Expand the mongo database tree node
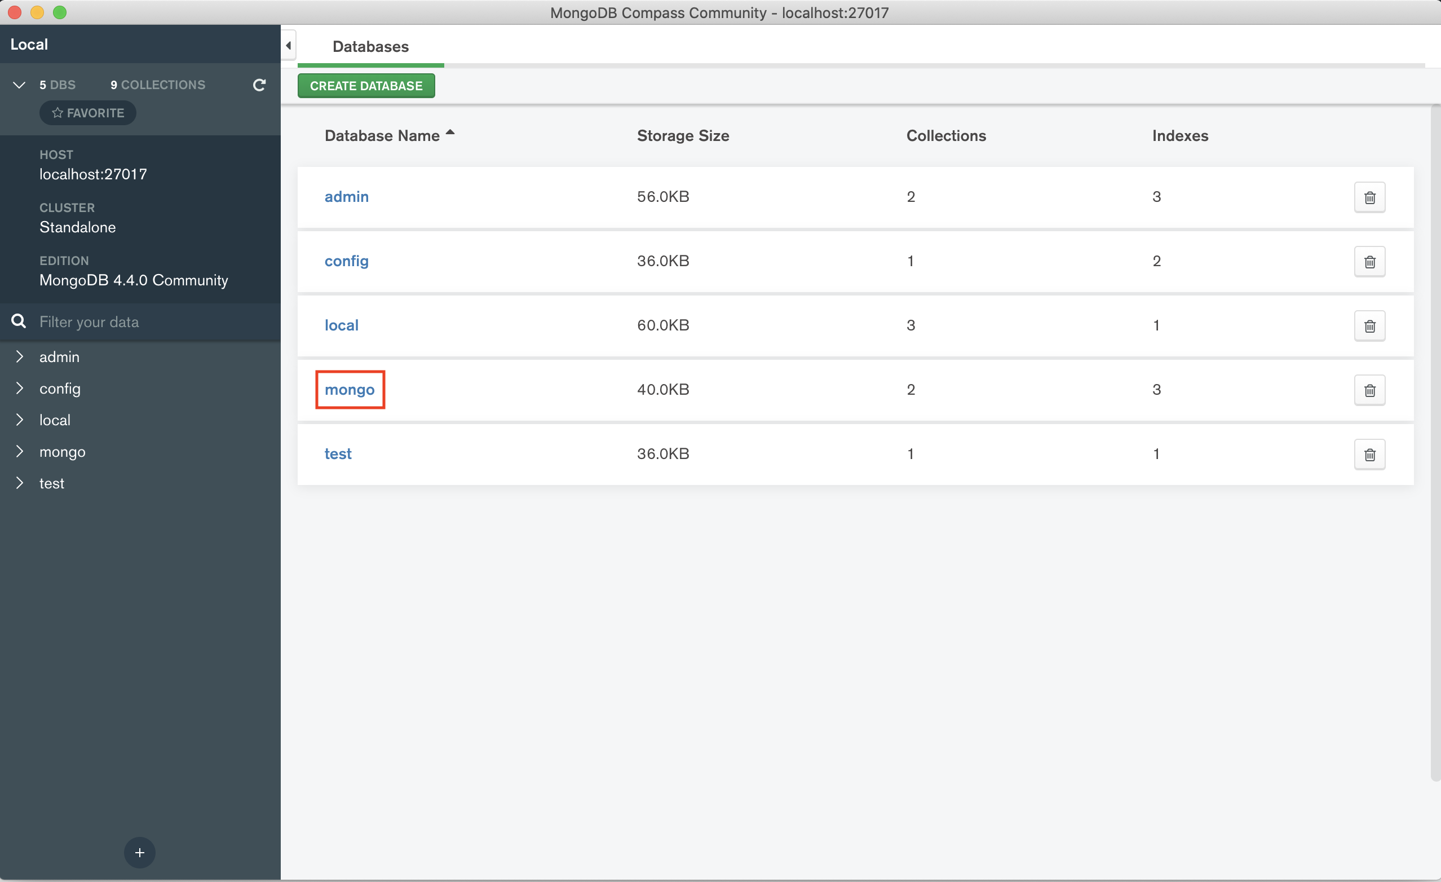 (19, 452)
